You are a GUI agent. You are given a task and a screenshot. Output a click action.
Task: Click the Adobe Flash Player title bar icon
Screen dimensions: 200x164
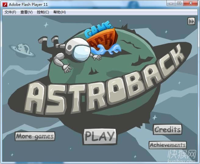(5, 4)
